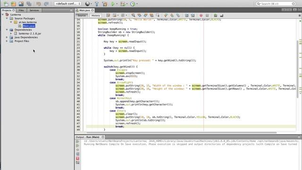Click the Redo arrow icon
The image size is (302, 170).
pos(46,4)
